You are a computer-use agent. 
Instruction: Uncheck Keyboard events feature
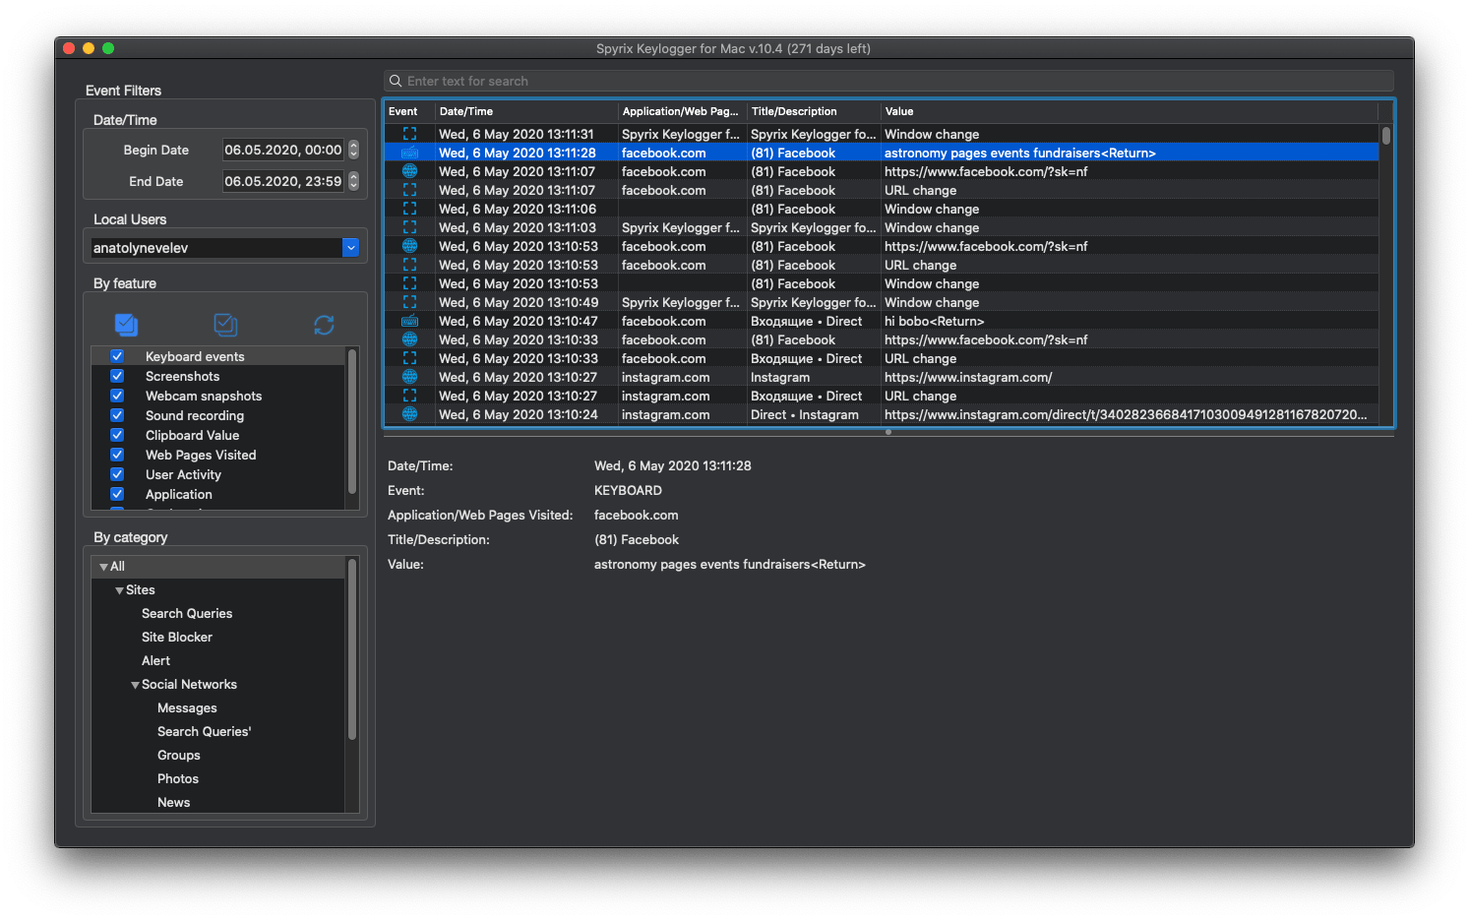pyautogui.click(x=117, y=356)
